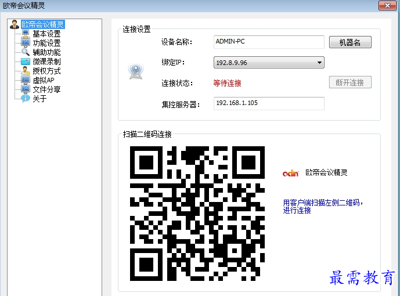The height and width of the screenshot is (296, 400).
Task: Click the monitor icon next to 虚拟AP
Action: [x=26, y=80]
